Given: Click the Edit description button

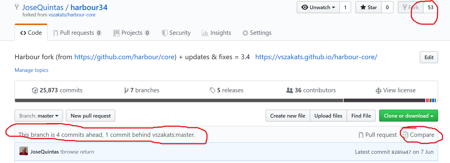Looking at the screenshot, I should 429,57.
